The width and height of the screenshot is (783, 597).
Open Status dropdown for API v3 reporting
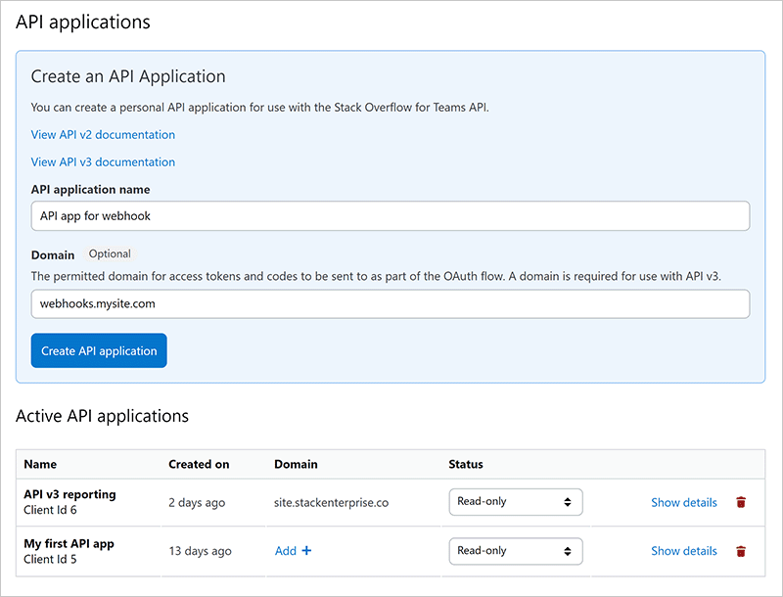tap(515, 502)
